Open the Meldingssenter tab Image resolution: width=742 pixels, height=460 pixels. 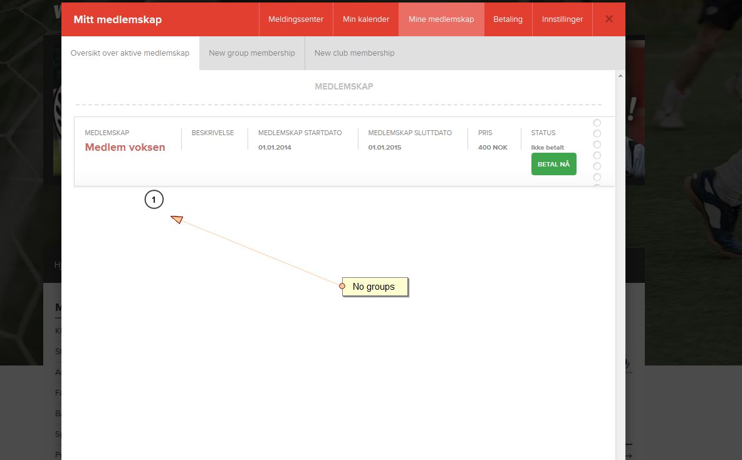[x=296, y=19]
